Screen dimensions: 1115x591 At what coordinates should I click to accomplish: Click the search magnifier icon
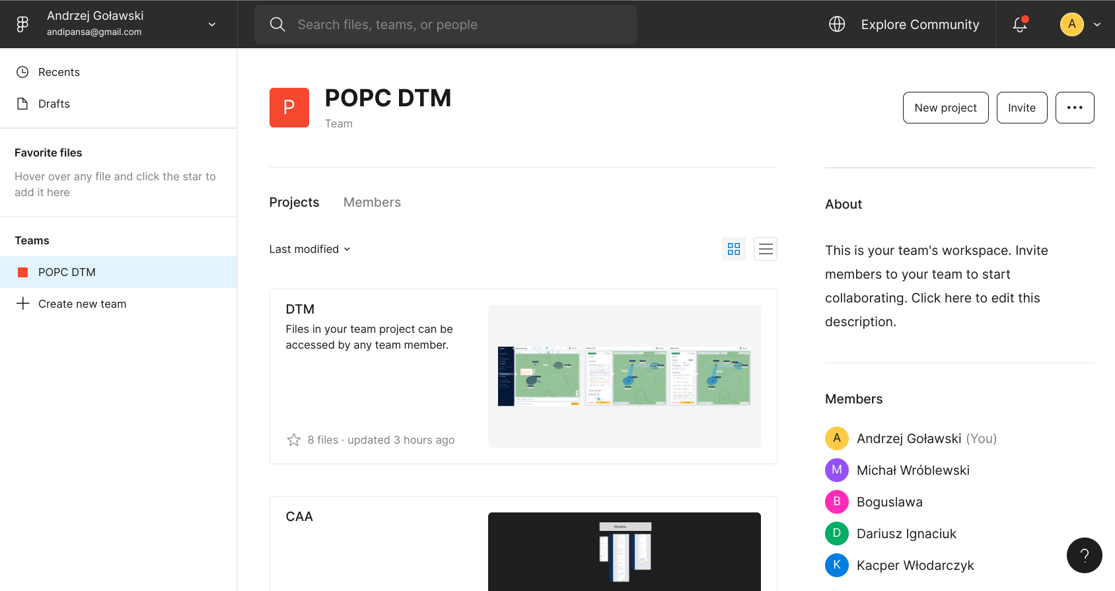(x=277, y=24)
